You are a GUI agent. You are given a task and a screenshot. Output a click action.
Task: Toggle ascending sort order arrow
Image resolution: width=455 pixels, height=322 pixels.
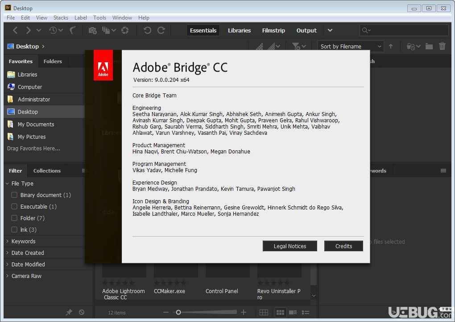pos(391,46)
